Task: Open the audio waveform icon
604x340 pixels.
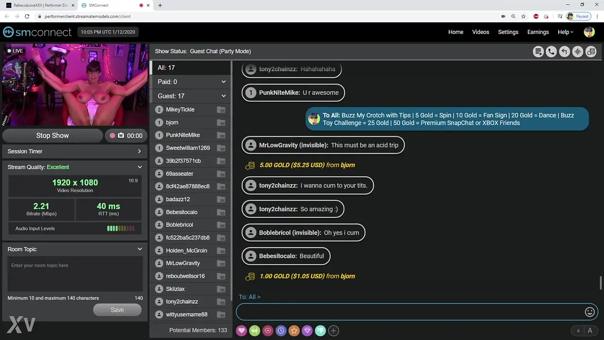Action: [578, 51]
